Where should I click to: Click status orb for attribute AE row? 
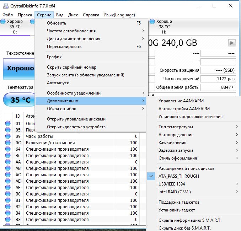point(8,181)
